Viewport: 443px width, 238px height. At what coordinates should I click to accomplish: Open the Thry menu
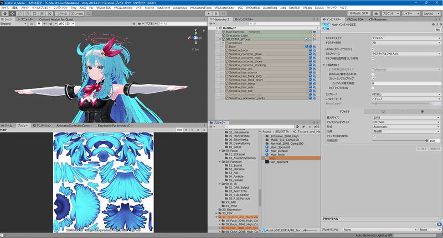pyautogui.click(x=74, y=8)
